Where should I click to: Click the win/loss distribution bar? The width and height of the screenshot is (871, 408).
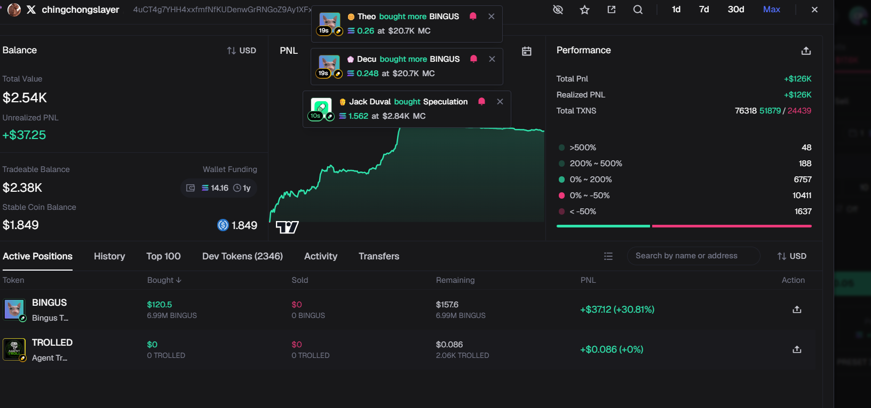(x=684, y=226)
